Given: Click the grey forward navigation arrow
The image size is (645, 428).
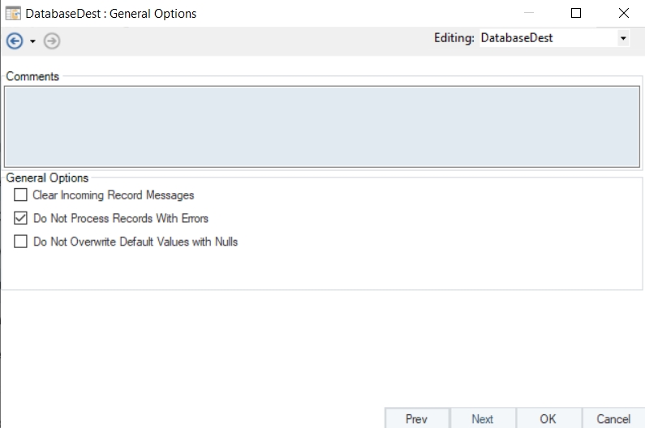Looking at the screenshot, I should tap(52, 41).
